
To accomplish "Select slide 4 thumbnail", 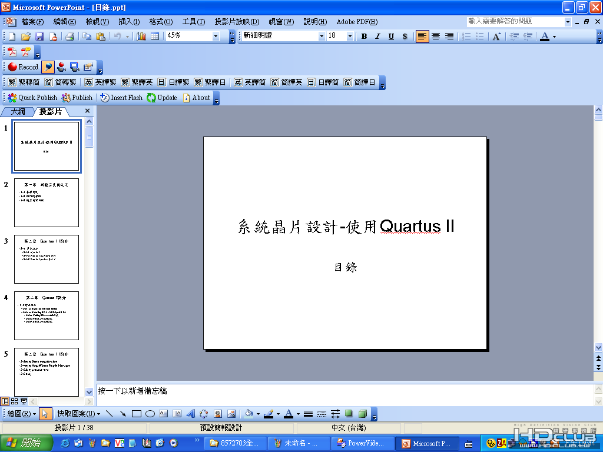I will click(x=47, y=315).
